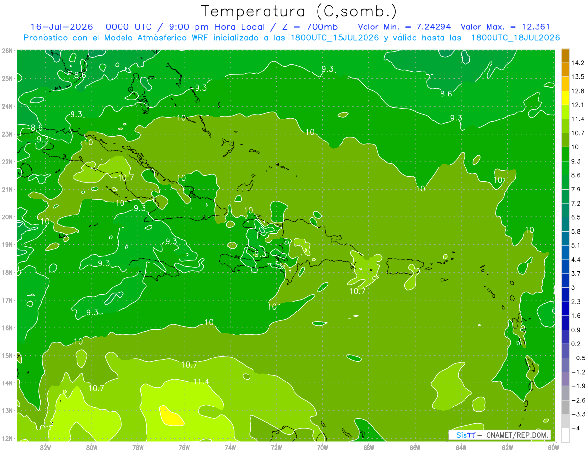Click the "26N" latitude axis label
Screen dimensions: 588x454
(x=7, y=51)
